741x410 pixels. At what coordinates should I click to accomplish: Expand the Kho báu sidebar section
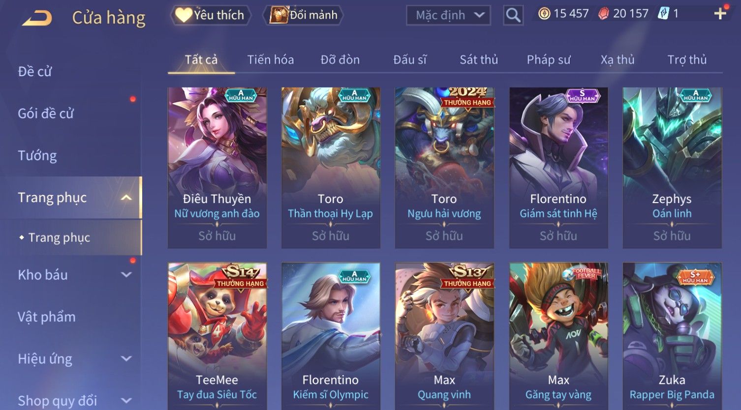(x=126, y=275)
